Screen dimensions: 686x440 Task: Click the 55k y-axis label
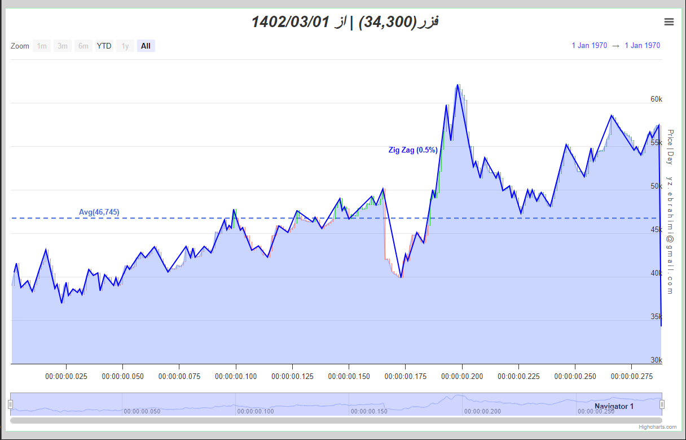(656, 143)
